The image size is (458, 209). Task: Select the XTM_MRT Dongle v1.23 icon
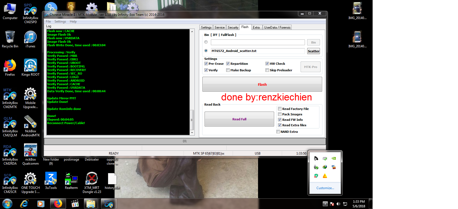92,183
